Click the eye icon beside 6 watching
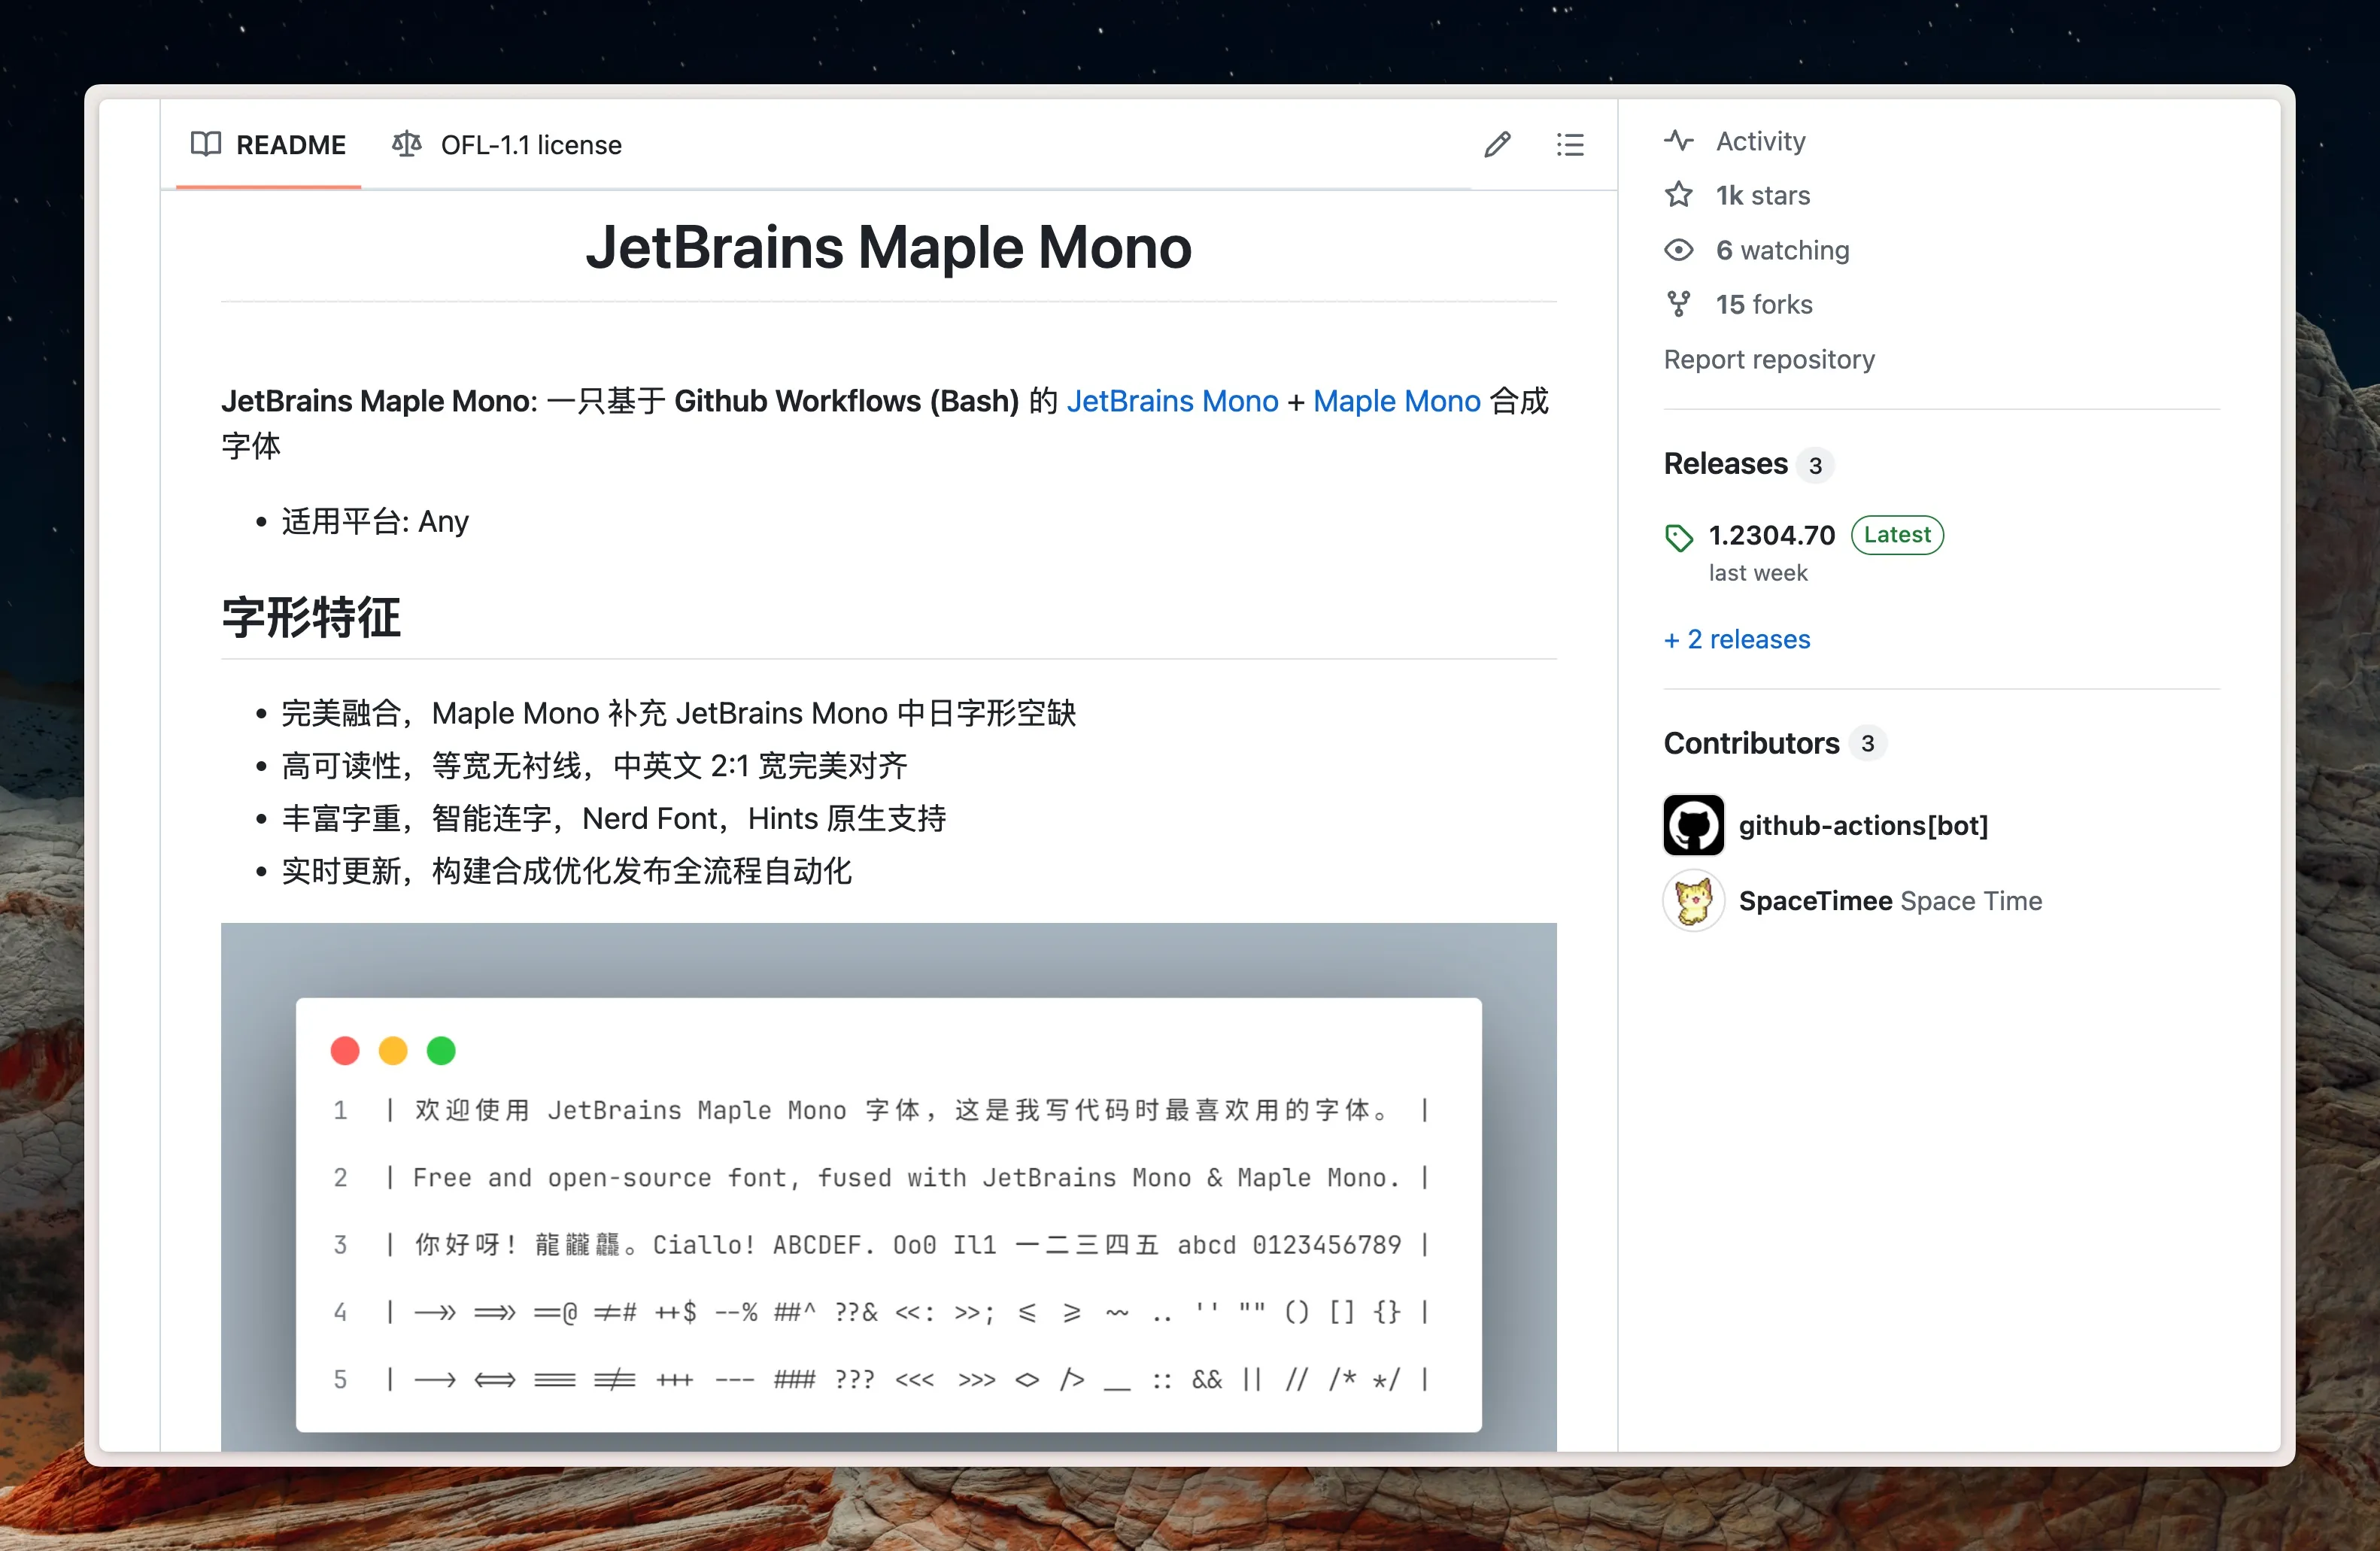The width and height of the screenshot is (2380, 1551). coord(1679,250)
